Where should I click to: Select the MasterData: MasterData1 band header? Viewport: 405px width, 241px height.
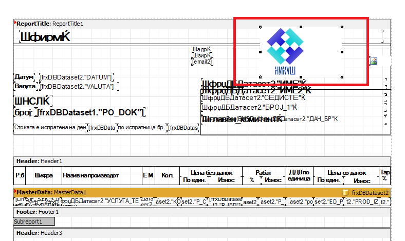click(201, 192)
